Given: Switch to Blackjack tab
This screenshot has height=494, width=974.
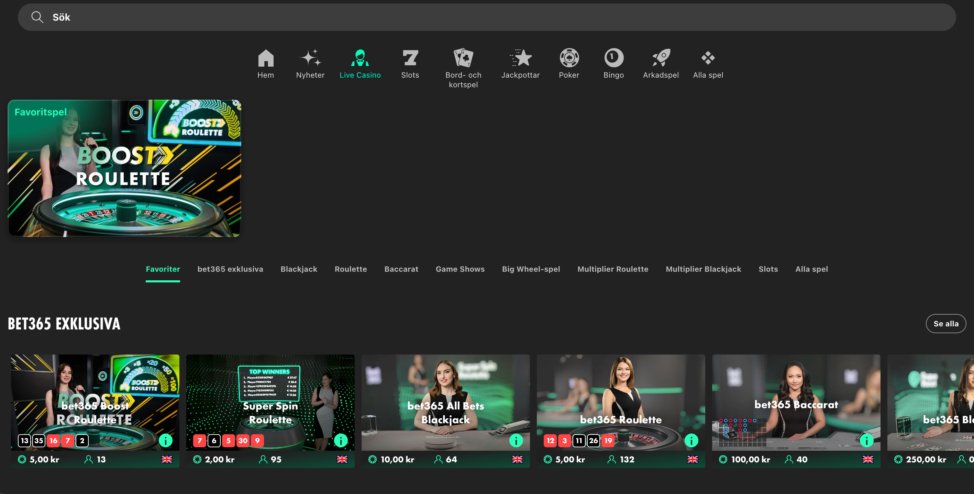Looking at the screenshot, I should coord(299,269).
